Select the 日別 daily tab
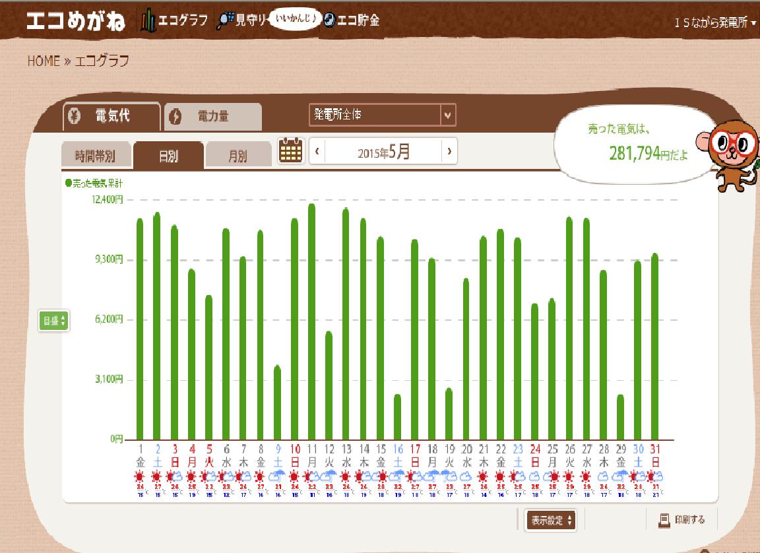Screen dimensions: 760x553 pyautogui.click(x=168, y=156)
